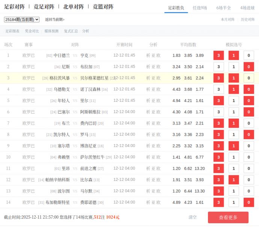Go to 竞篮对阵 in the top navigation
The image size is (259, 227).
coord(103,7)
